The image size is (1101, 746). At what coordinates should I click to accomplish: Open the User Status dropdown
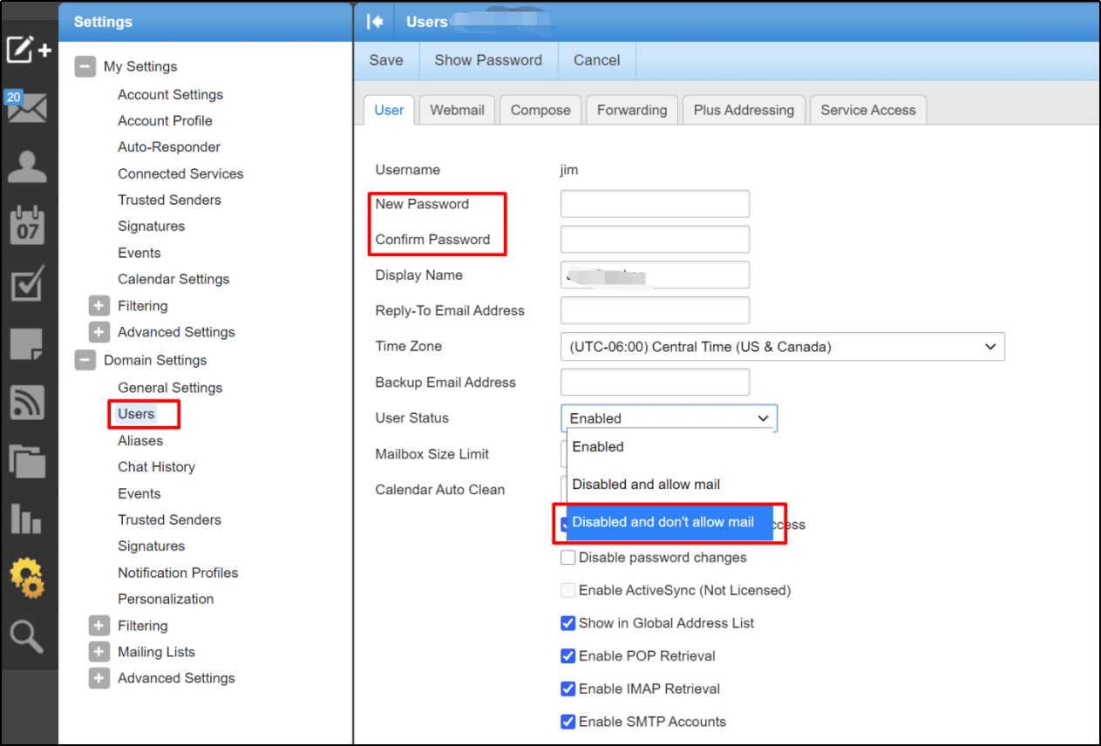pyautogui.click(x=668, y=418)
